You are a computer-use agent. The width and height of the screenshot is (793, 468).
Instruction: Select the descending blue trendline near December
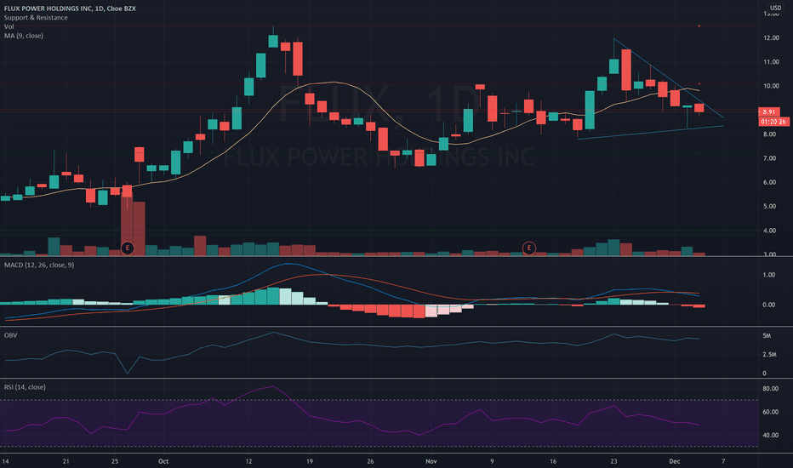click(668, 77)
